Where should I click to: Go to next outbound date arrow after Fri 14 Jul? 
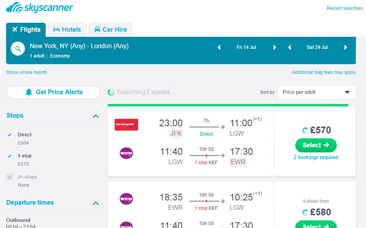[274, 47]
